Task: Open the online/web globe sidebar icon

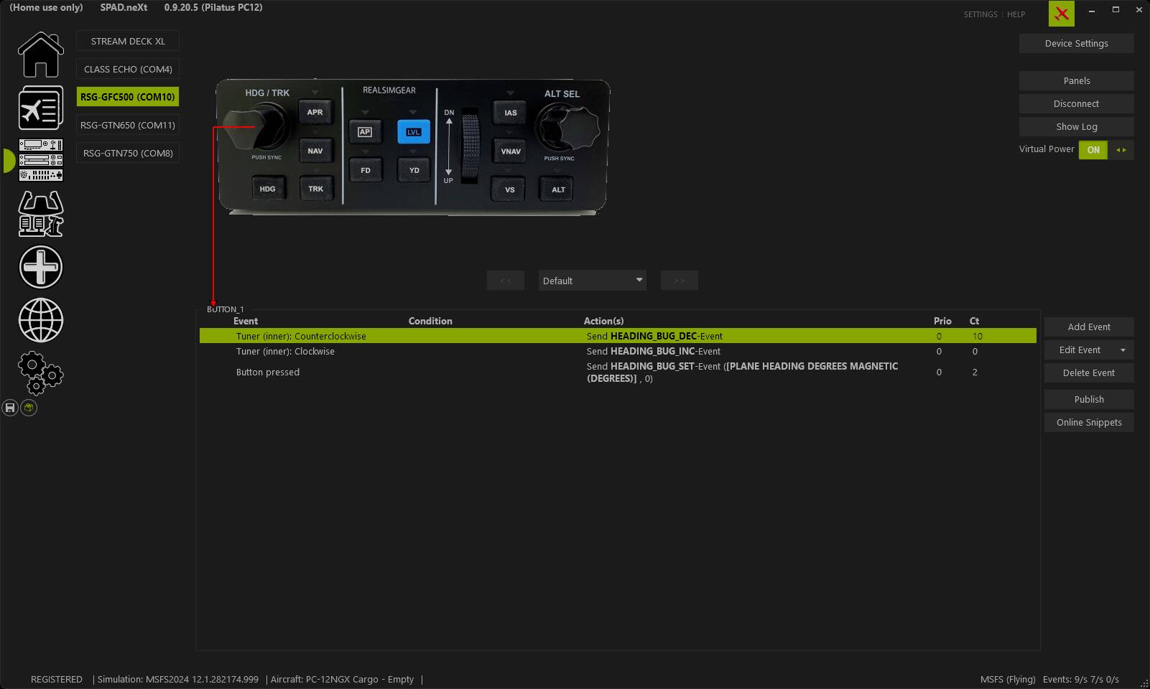Action: (x=41, y=321)
